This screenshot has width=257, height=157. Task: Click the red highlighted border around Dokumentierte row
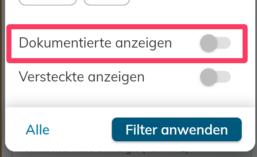pos(127,27)
